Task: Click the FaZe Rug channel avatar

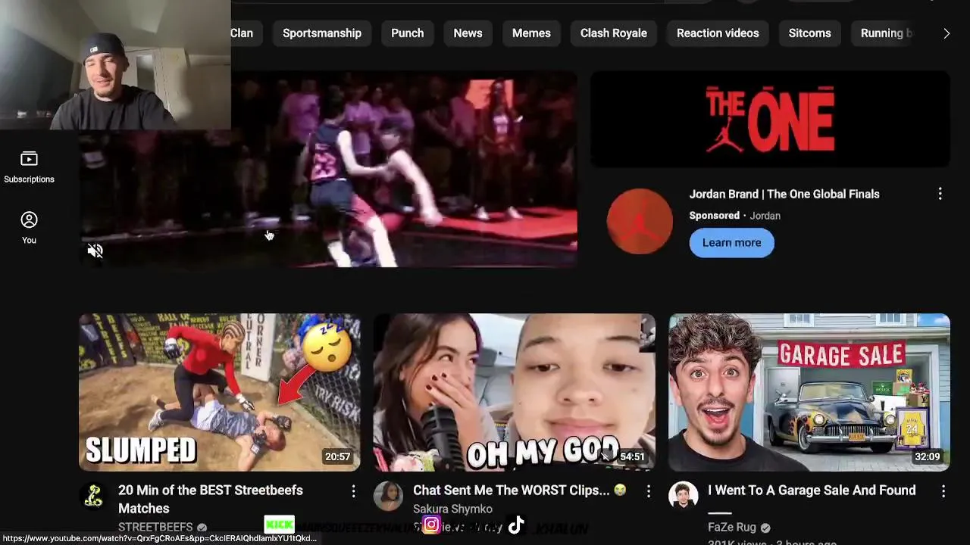Action: point(683,496)
